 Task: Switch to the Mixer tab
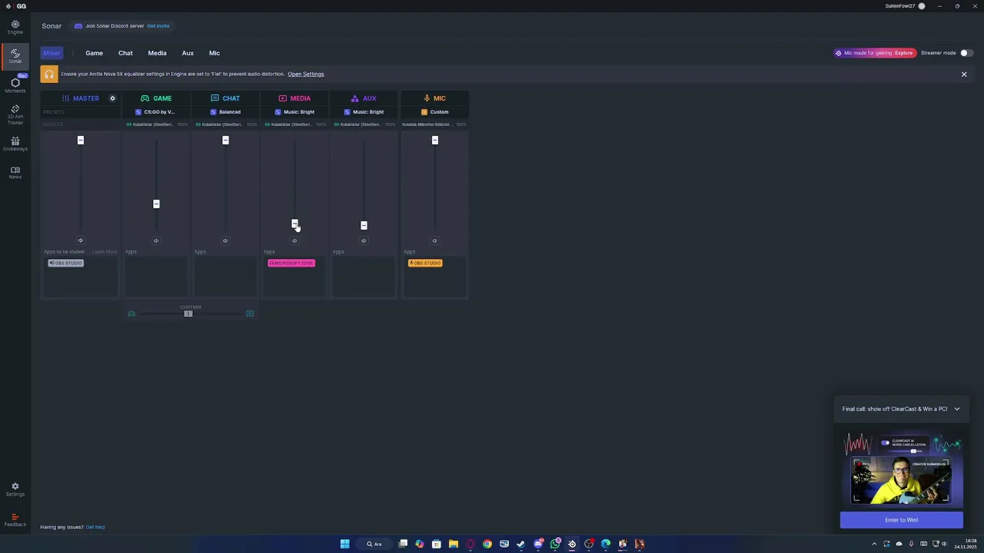[x=52, y=53]
